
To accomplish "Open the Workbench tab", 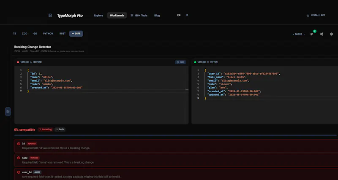I will (x=117, y=16).
